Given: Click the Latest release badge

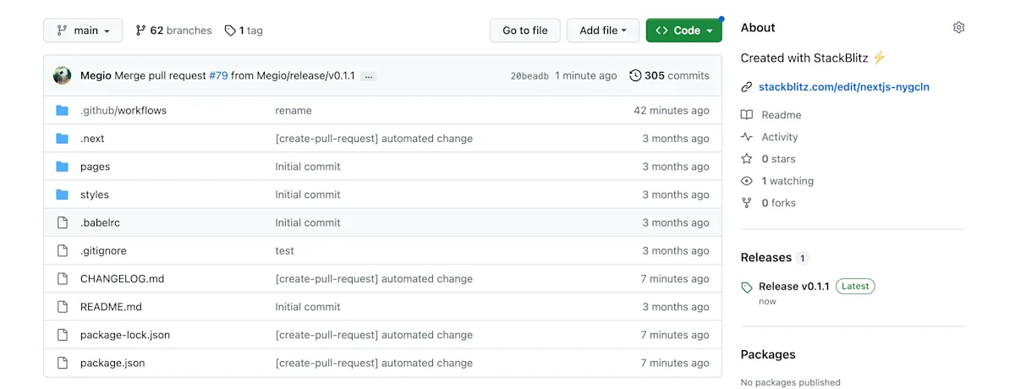Looking at the screenshot, I should point(855,286).
